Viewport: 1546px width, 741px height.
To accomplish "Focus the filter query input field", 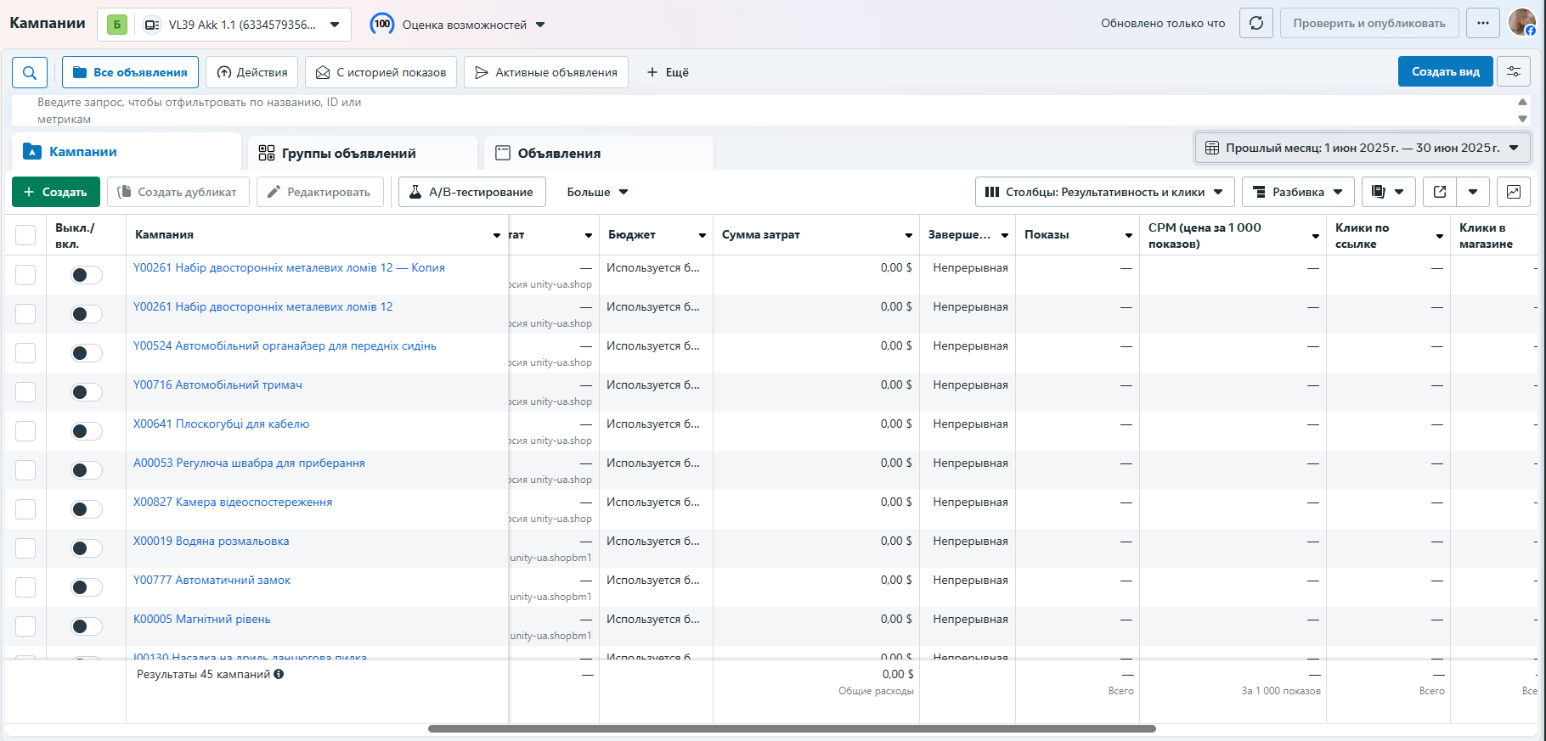I will click(763, 110).
